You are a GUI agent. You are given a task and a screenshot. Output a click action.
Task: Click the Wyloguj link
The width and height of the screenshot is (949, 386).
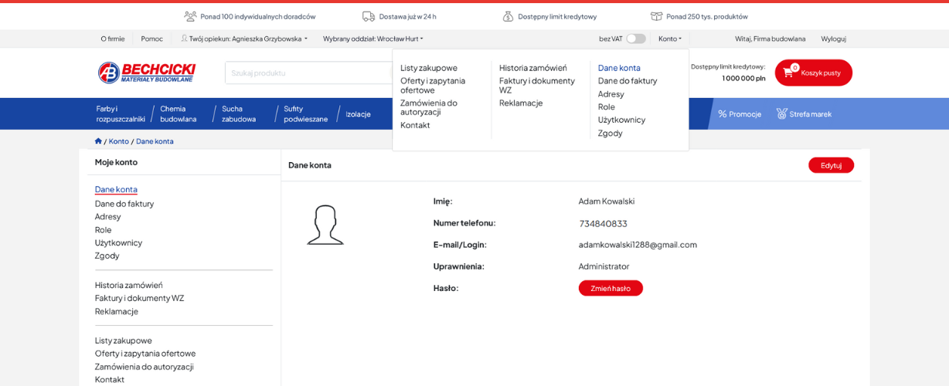pos(833,39)
